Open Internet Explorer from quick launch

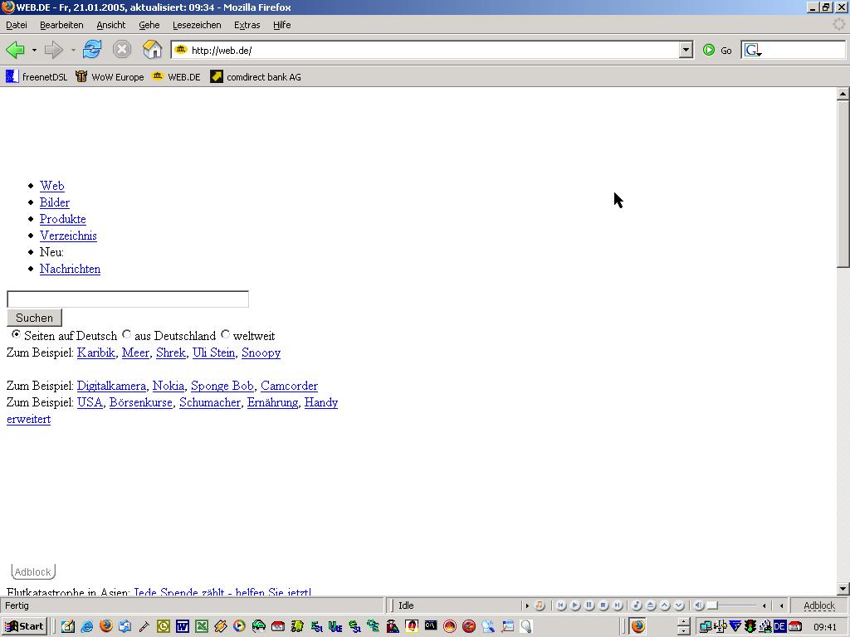(86, 627)
